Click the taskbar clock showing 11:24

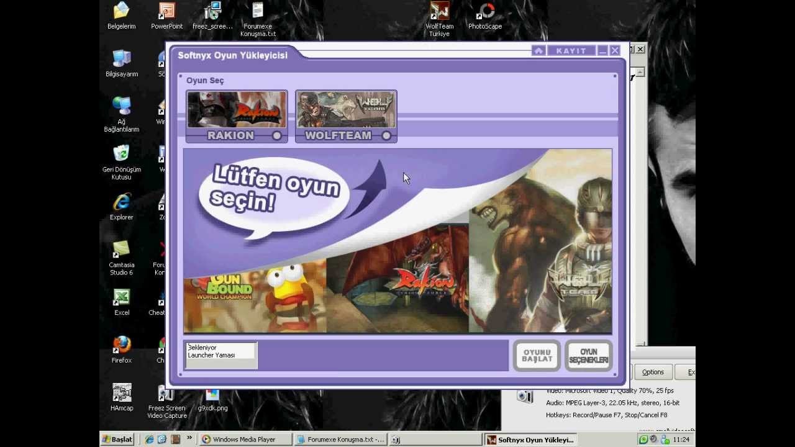point(681,440)
